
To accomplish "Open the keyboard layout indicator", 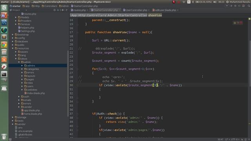I will click(189, 2).
